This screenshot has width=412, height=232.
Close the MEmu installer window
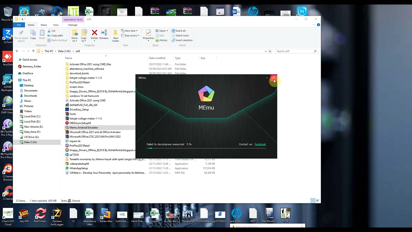pyautogui.click(x=274, y=78)
